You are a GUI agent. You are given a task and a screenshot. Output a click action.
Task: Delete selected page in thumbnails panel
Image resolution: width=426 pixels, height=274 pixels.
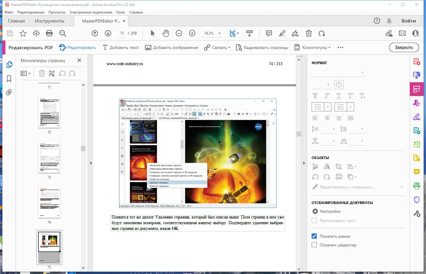(x=42, y=73)
